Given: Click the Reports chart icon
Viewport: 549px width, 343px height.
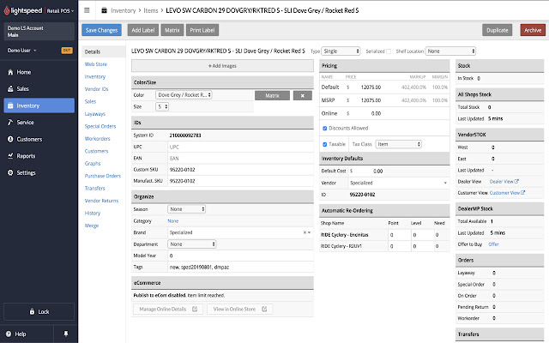Looking at the screenshot, I should click(10, 156).
